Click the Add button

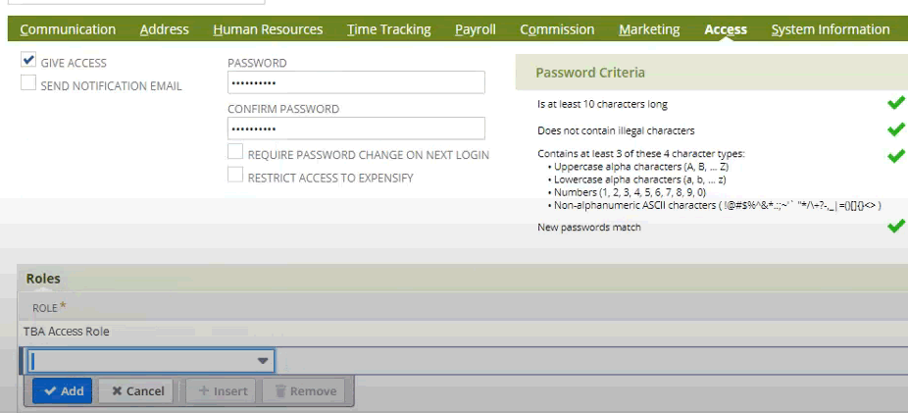click(x=63, y=390)
